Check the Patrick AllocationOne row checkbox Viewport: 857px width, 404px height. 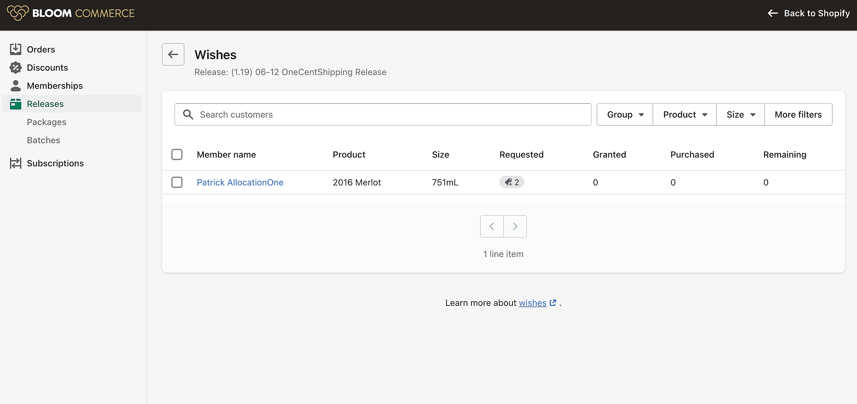pos(177,182)
